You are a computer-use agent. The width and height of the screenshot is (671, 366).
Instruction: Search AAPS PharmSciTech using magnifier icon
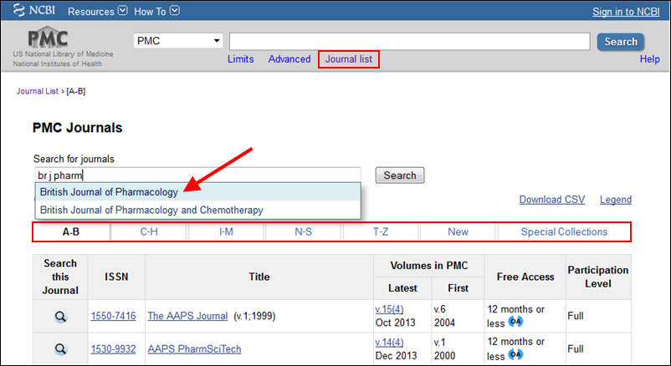[x=60, y=349]
